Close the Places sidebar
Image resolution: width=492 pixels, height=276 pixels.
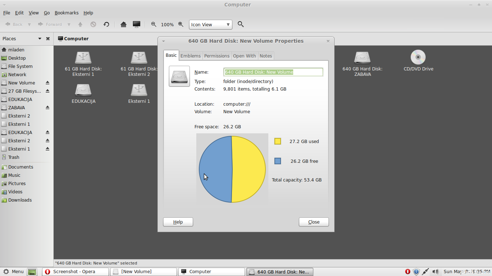48,39
